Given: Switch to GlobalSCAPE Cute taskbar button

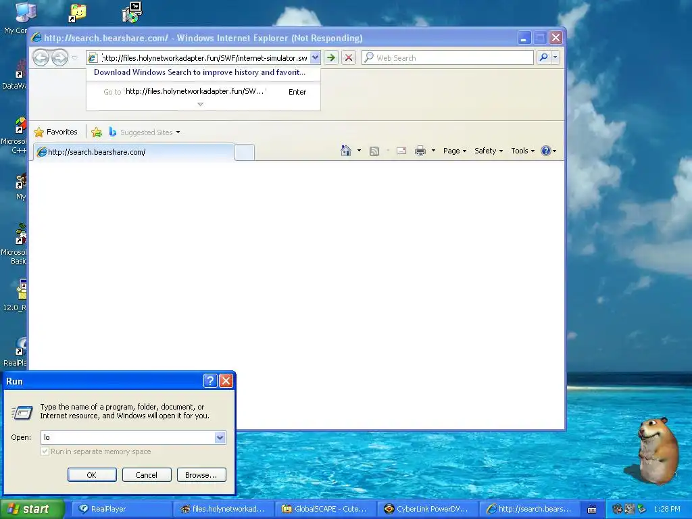Looking at the screenshot, I should point(325,509).
